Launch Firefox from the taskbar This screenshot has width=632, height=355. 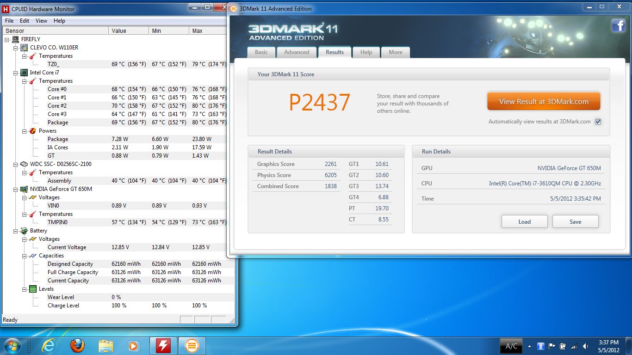pyautogui.click(x=77, y=346)
